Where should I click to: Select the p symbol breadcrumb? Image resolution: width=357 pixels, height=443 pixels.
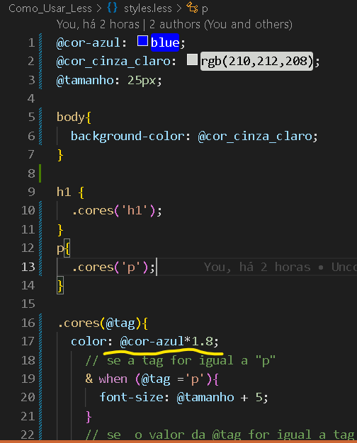pos(205,9)
